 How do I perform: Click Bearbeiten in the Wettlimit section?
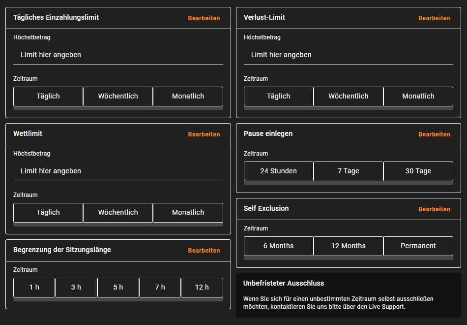click(x=204, y=134)
